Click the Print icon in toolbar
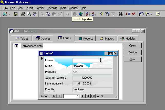 [x=23, y=14]
